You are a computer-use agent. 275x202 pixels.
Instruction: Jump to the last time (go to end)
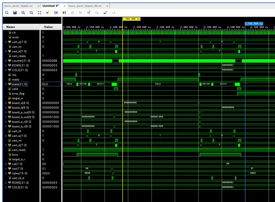(x=64, y=13)
